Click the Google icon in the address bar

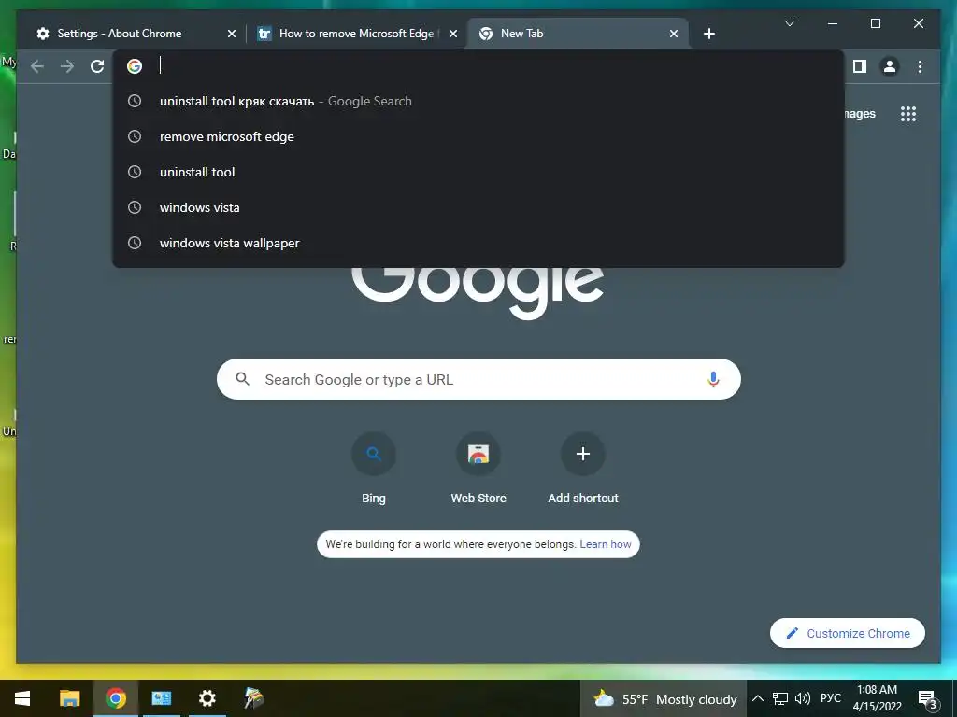135,66
